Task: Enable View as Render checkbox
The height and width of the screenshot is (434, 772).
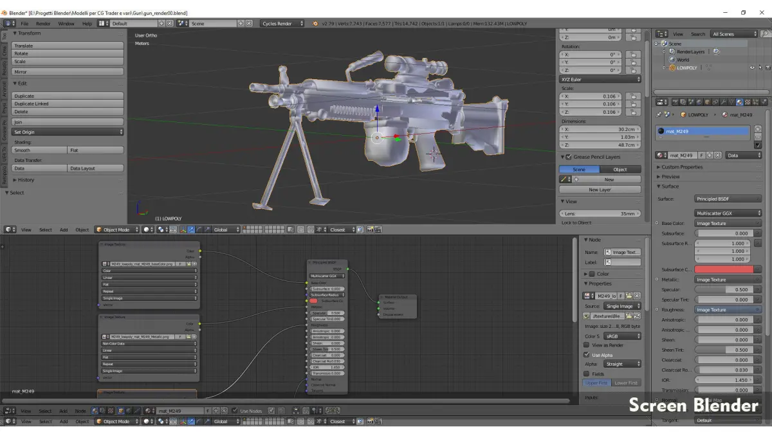Action: click(x=586, y=345)
